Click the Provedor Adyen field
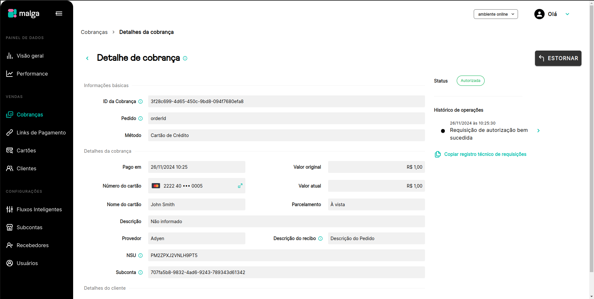 [x=197, y=238]
